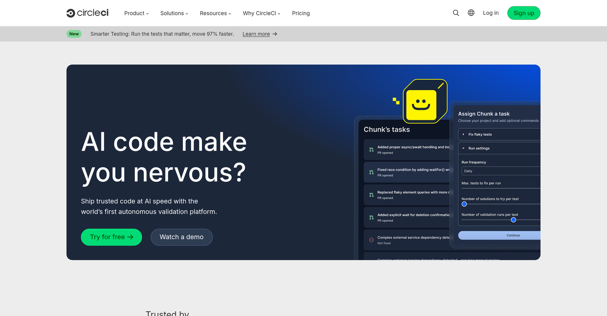Click the red Not fixed status icon
The width and height of the screenshot is (607, 316).
tap(371, 240)
